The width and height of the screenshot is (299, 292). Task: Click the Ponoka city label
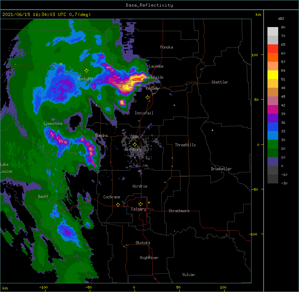tap(166, 47)
